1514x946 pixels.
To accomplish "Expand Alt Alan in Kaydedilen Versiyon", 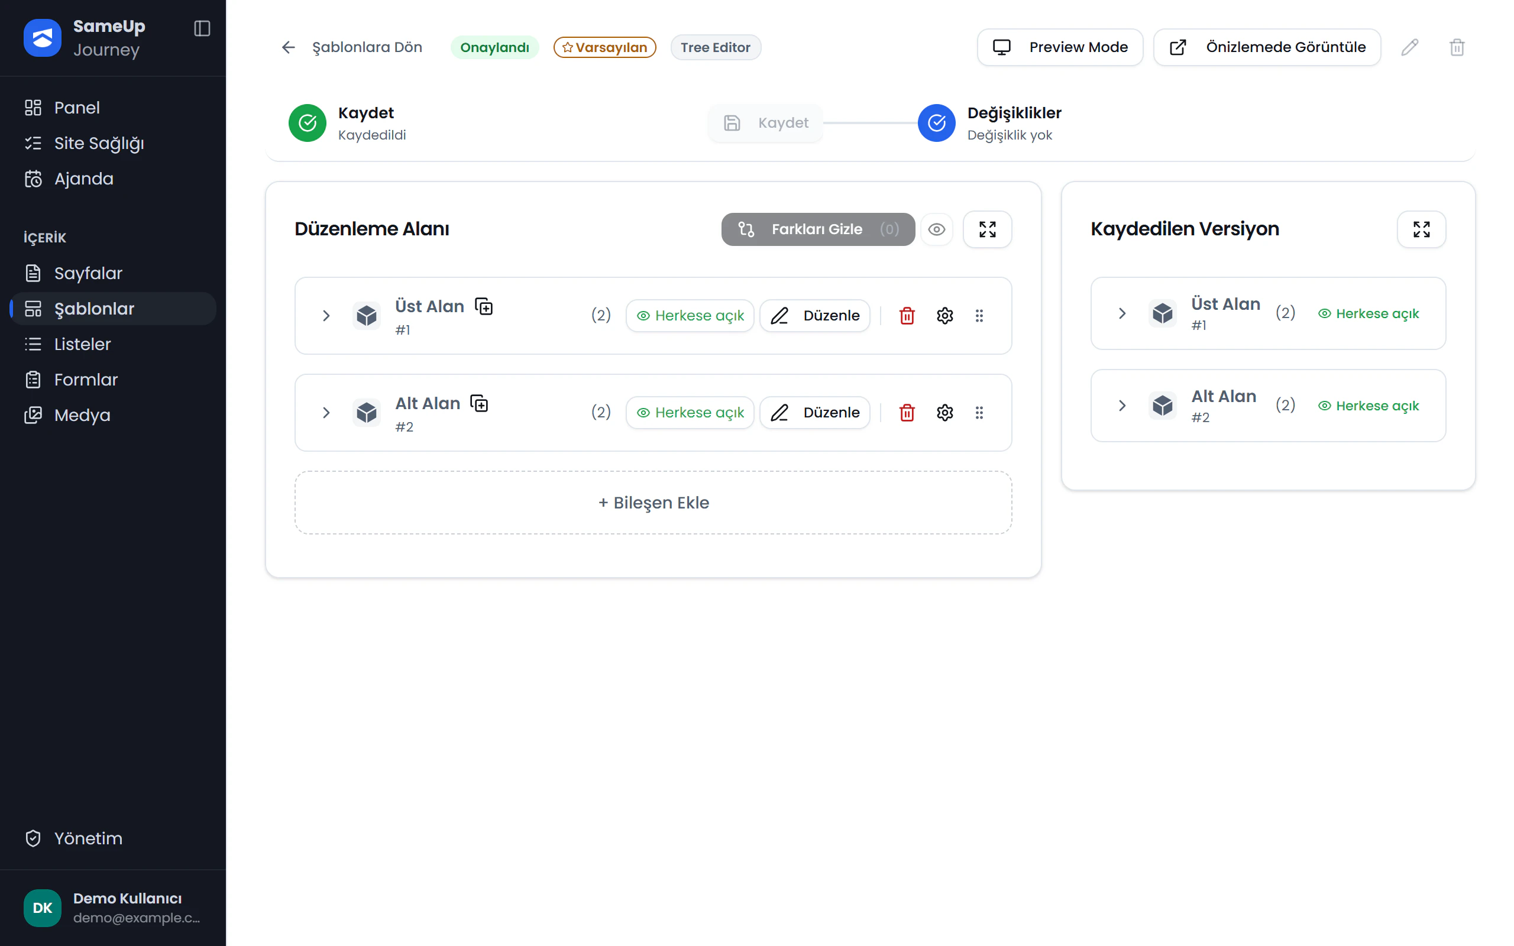I will (x=1122, y=406).
